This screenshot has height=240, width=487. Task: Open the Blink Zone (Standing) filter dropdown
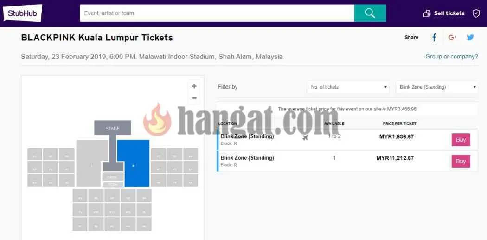tap(437, 87)
